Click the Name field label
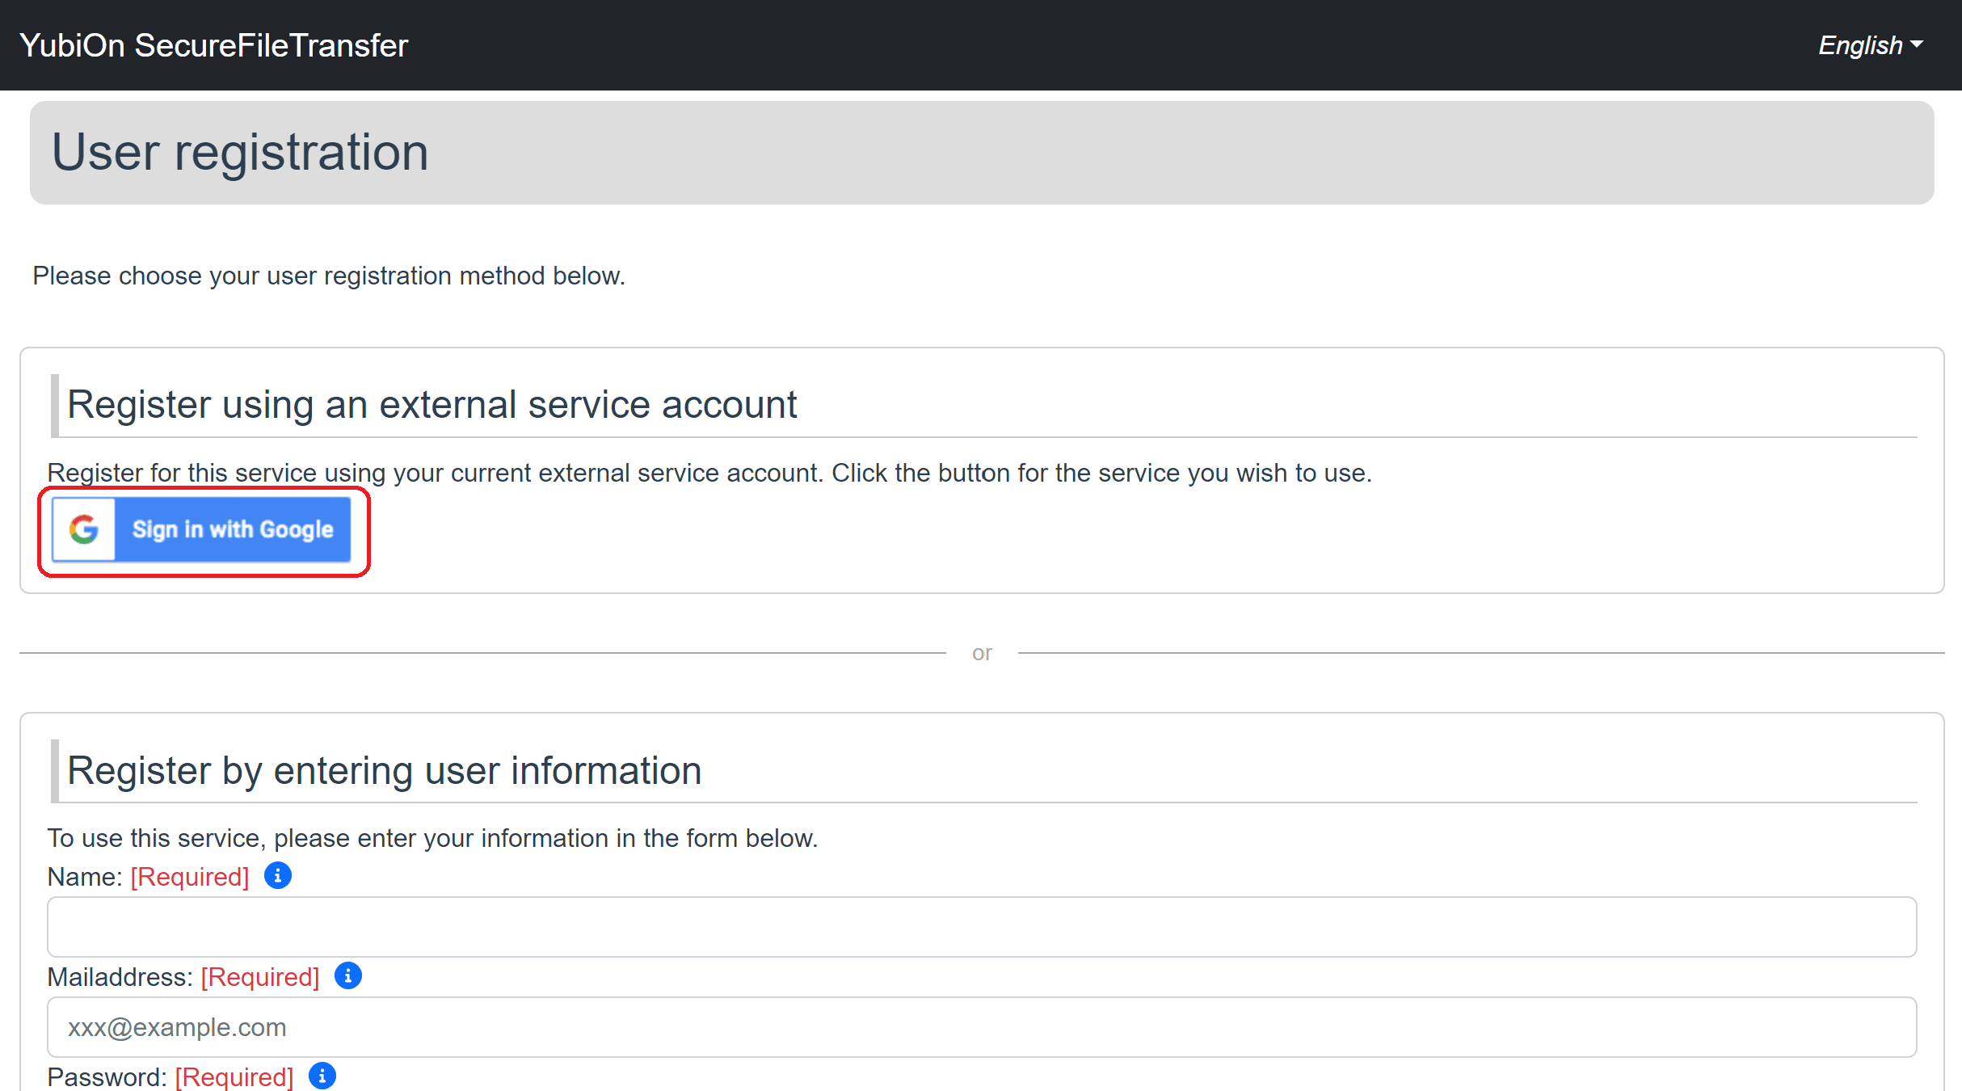 pyautogui.click(x=85, y=877)
